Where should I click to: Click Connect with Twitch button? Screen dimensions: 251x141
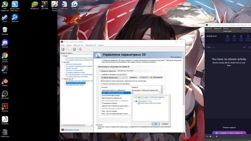point(229,133)
